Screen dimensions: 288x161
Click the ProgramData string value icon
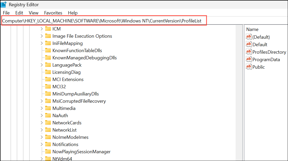point(249,59)
